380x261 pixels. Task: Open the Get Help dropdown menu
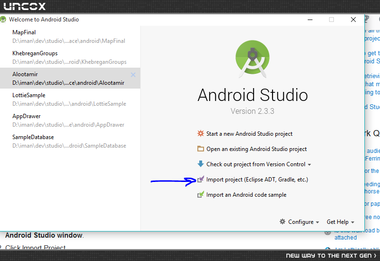(x=340, y=222)
